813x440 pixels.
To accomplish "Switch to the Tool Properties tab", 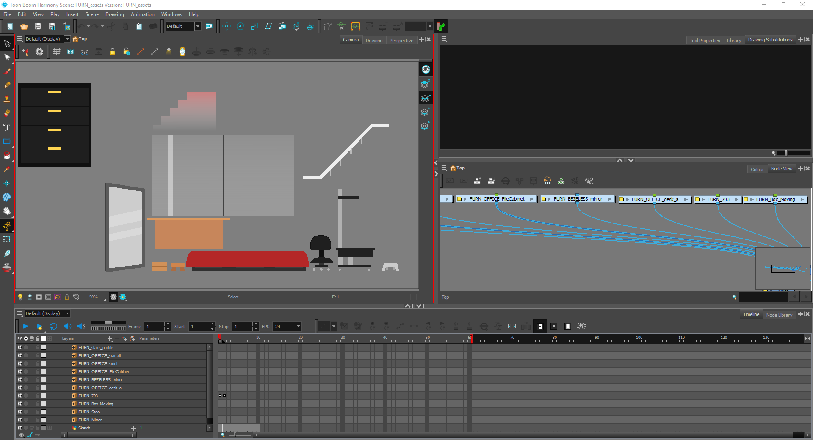I will coord(705,41).
